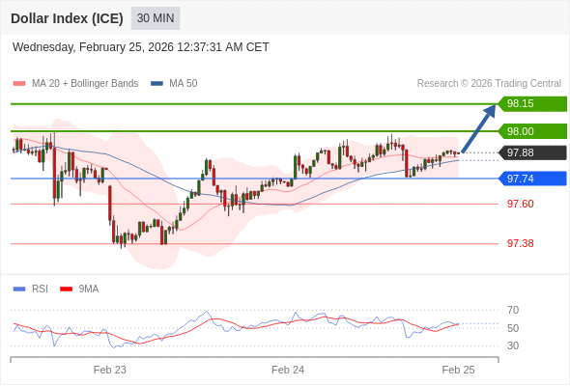The image size is (570, 386).
Task: Select the MA 50 legend label
Action: 184,84
